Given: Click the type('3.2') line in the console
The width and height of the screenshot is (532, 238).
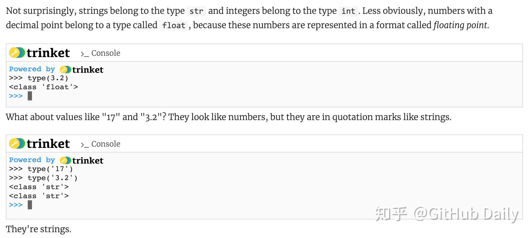Looking at the screenshot, I should (x=43, y=178).
